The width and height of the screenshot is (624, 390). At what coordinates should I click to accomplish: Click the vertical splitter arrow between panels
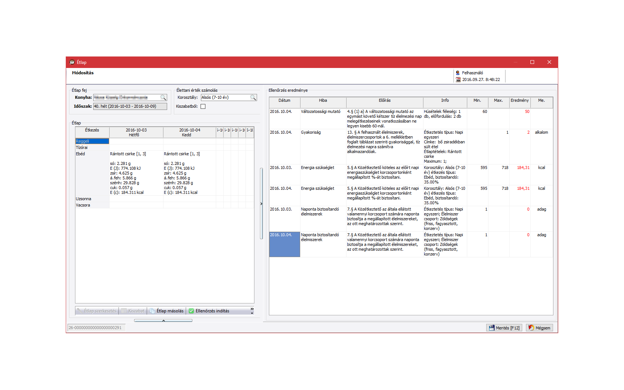(x=261, y=204)
